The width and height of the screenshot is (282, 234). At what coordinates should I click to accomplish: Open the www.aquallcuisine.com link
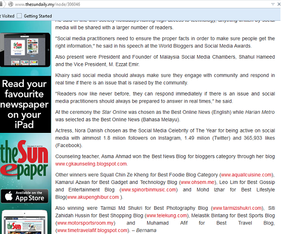point(246,175)
